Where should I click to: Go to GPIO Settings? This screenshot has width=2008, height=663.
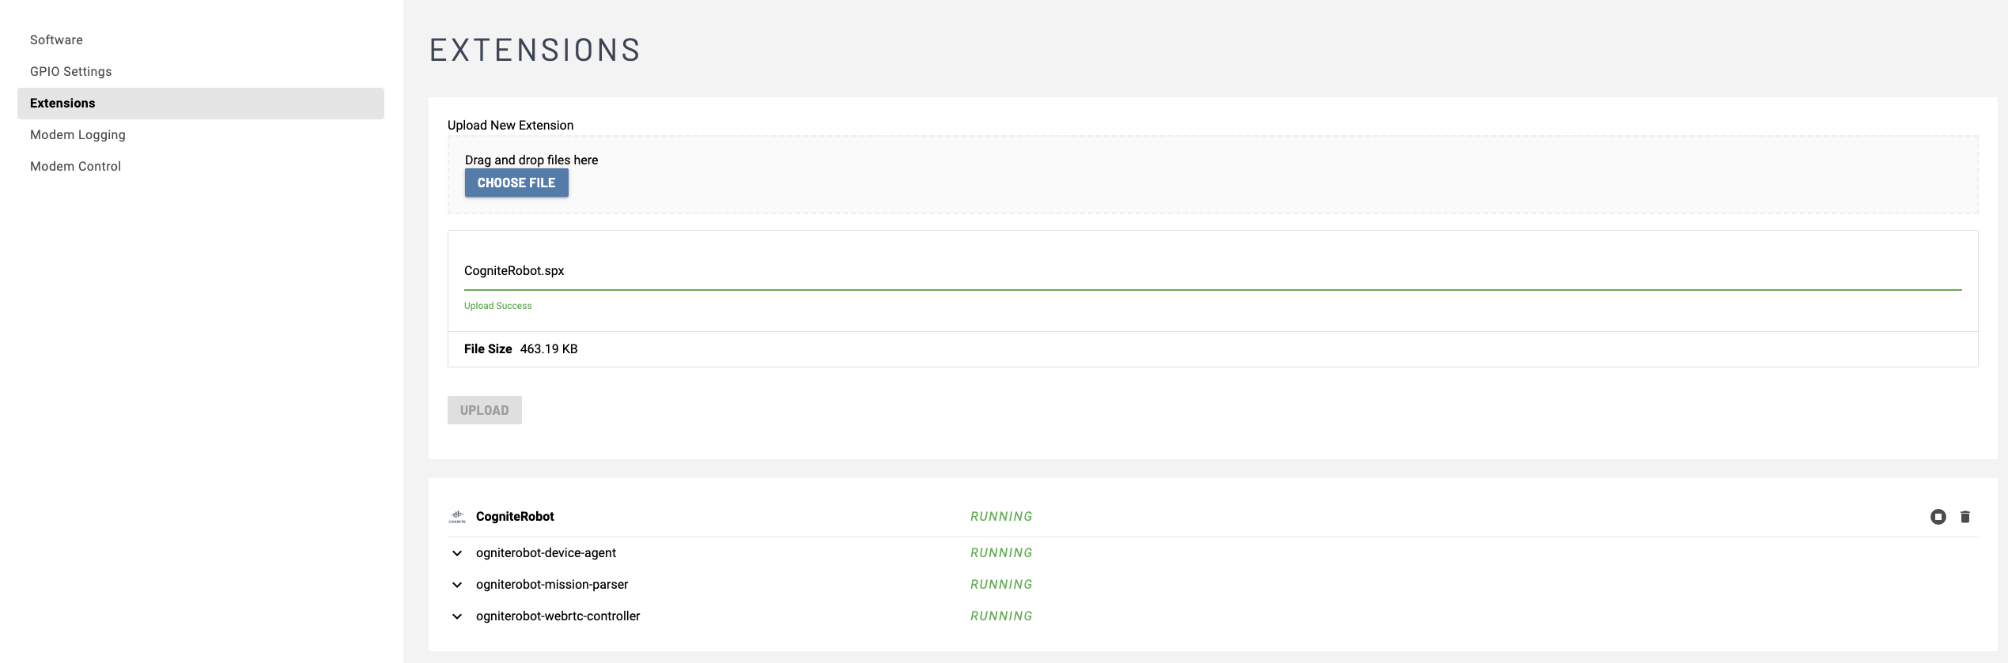tap(201, 71)
